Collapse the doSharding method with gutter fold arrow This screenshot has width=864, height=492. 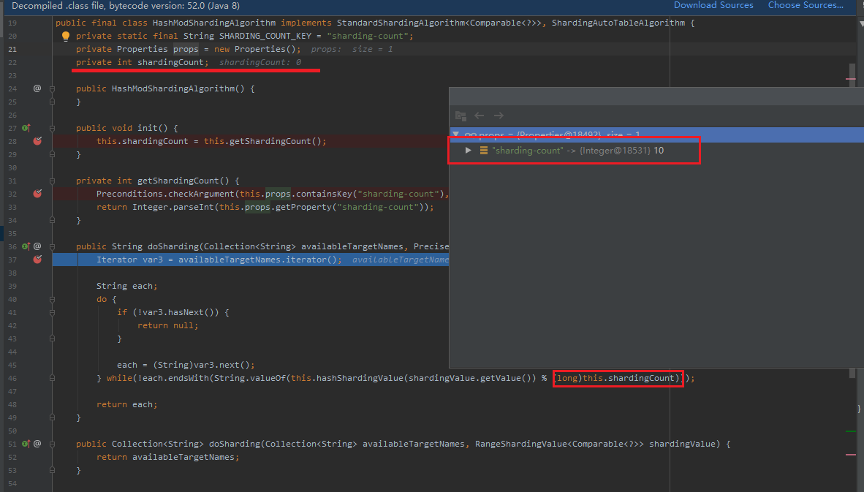pos(51,246)
